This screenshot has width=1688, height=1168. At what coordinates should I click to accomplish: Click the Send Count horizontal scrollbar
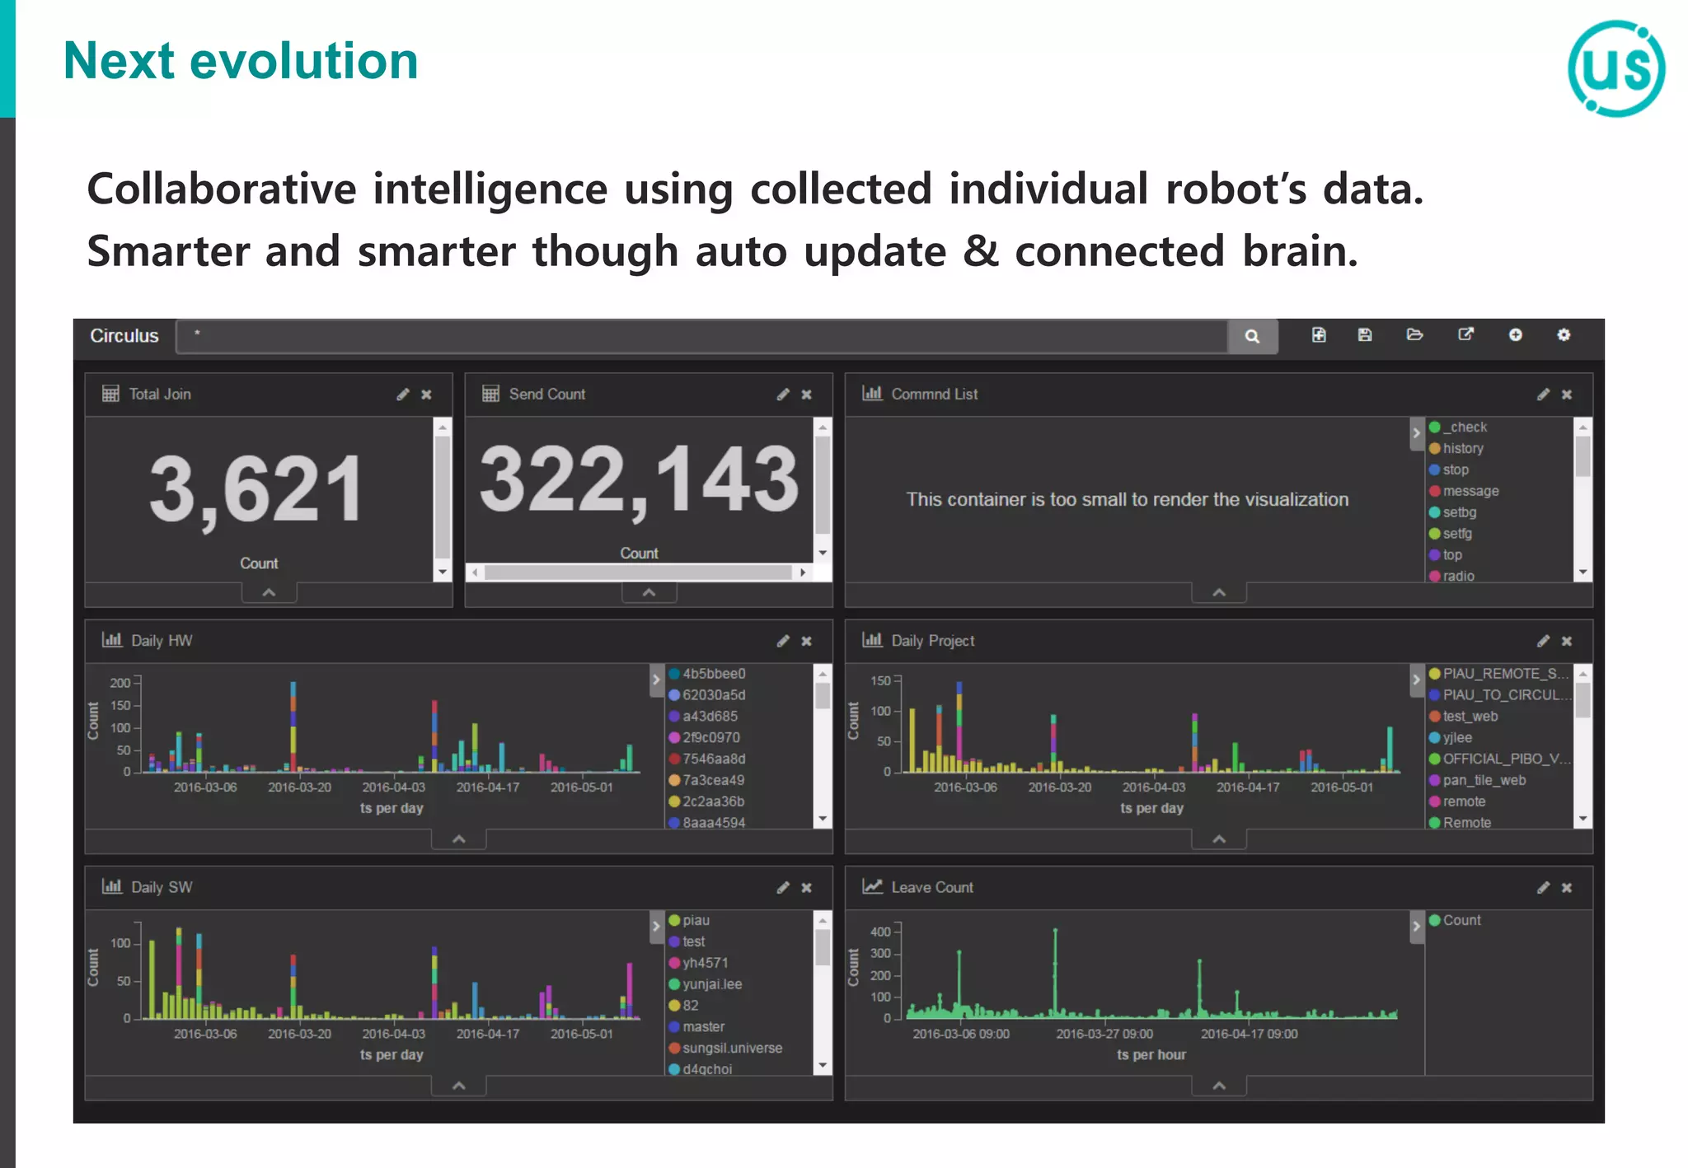(638, 572)
